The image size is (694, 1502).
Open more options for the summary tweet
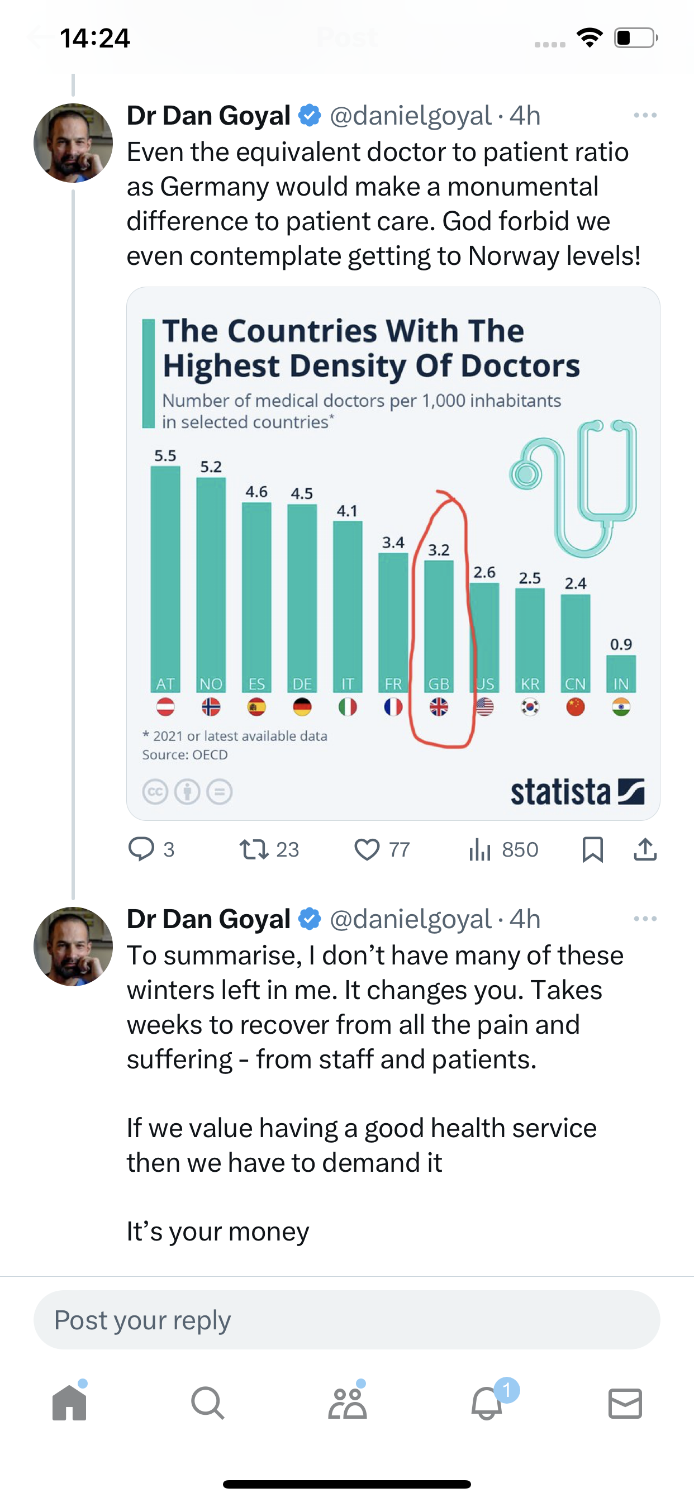click(645, 919)
